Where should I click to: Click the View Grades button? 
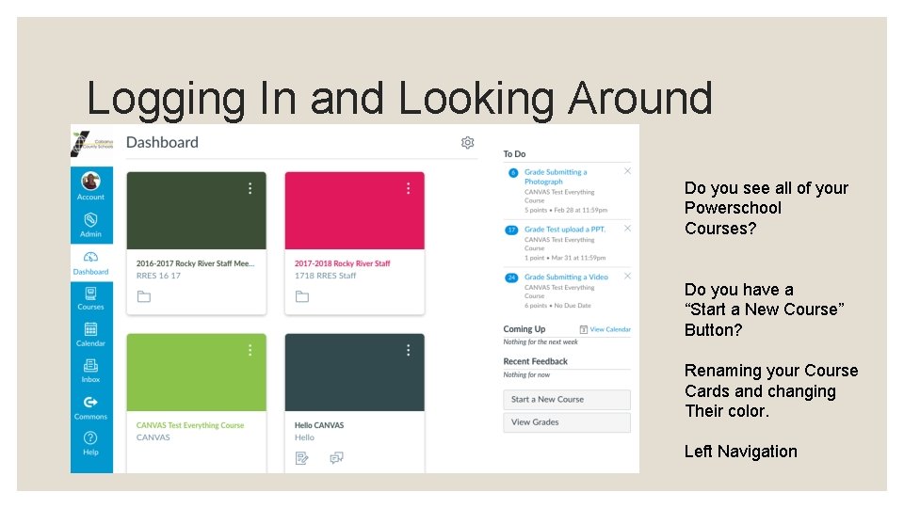(x=567, y=422)
